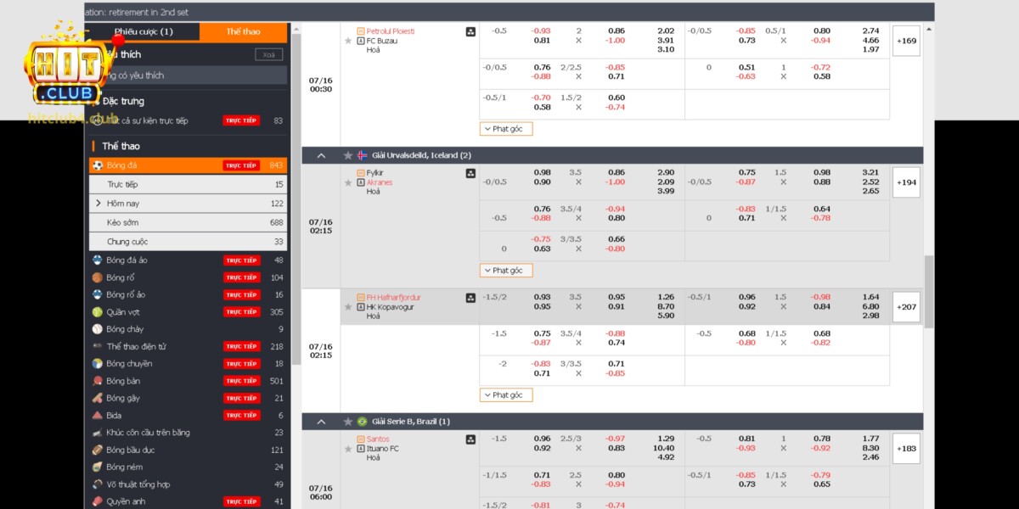
Task: Click the Iceland flag in league header
Action: pos(363,155)
